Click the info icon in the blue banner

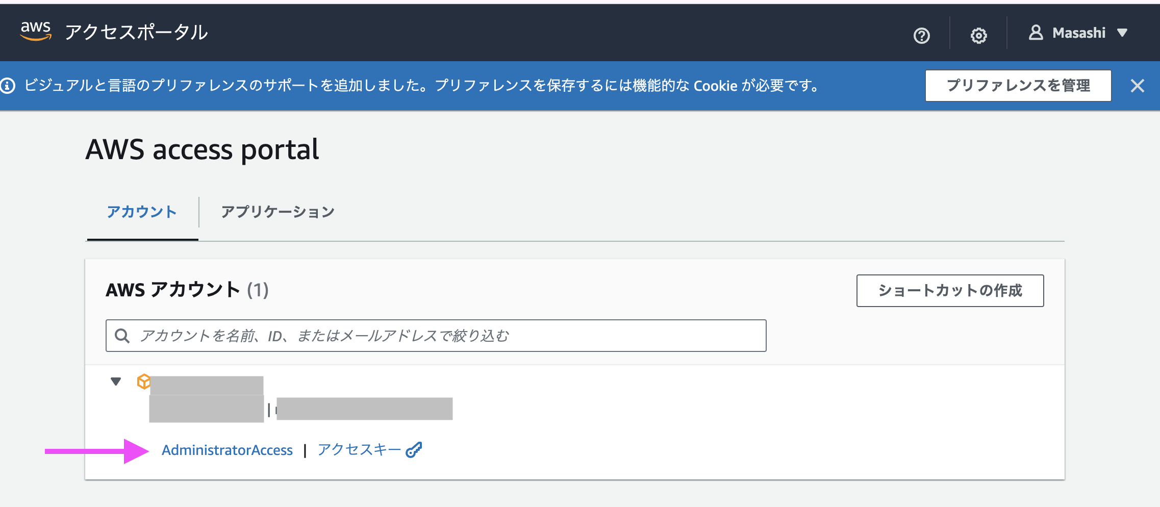click(7, 85)
